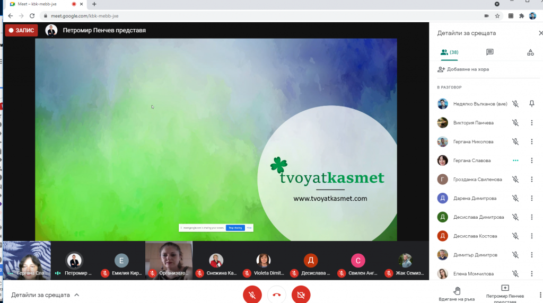Click Петромир Пенчев представя presentation button
The width and height of the screenshot is (543, 303).
(x=505, y=294)
